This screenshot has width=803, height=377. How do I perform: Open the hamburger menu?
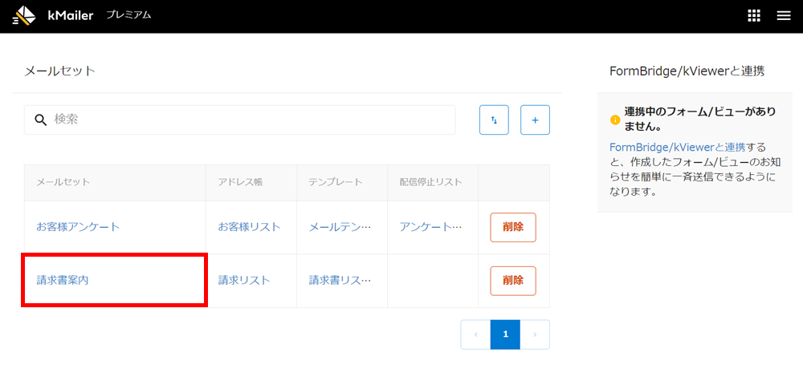tap(783, 15)
